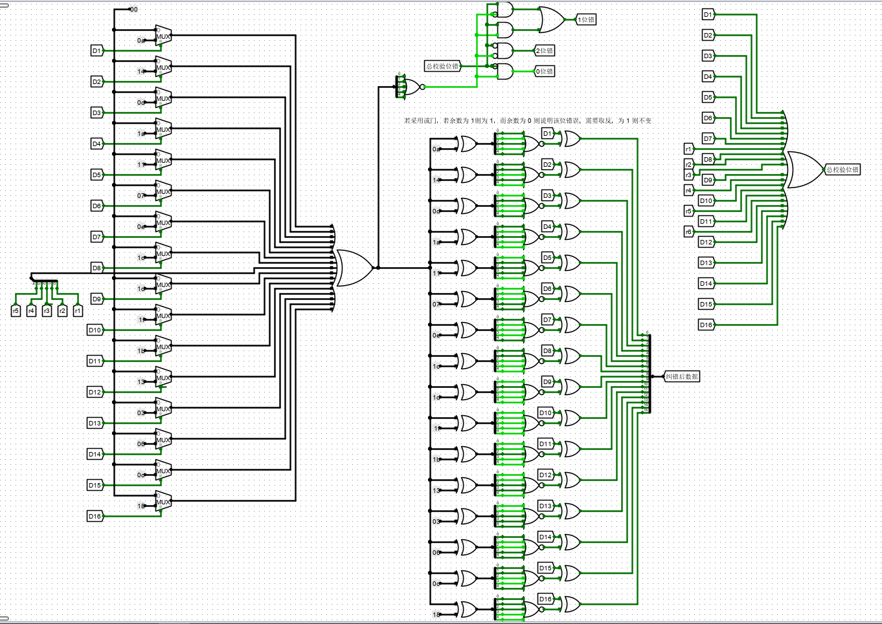
Task: Click the splitter above the r5–r1 tunnels
Action: [x=44, y=279]
